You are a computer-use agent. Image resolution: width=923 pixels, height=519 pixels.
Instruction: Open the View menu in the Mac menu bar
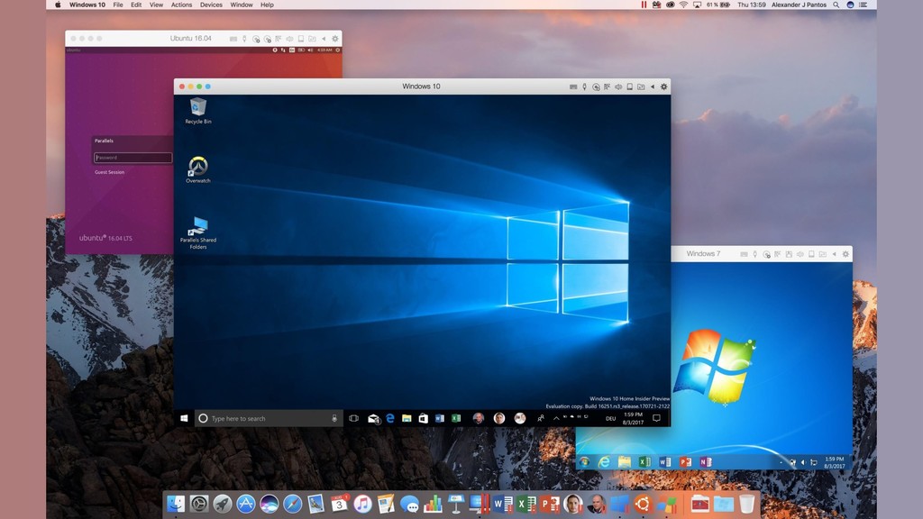click(x=156, y=5)
